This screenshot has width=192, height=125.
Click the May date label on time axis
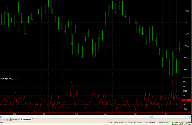point(167,114)
